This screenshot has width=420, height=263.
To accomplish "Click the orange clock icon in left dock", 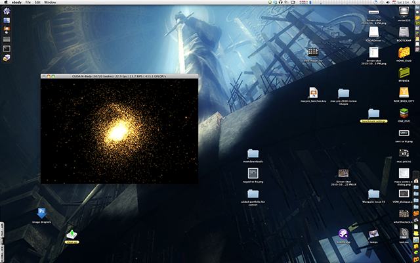I will tap(7, 30).
